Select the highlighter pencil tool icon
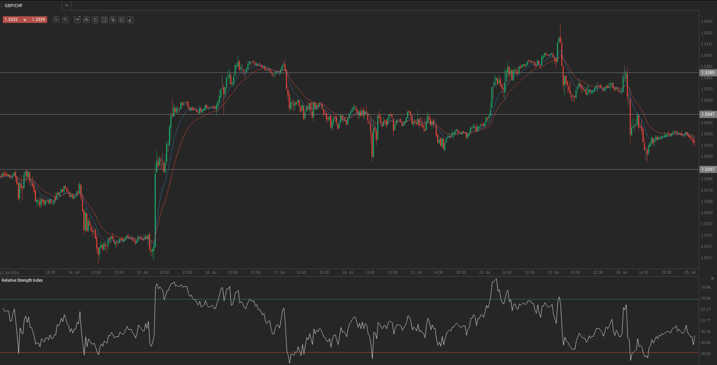The width and height of the screenshot is (717, 365). point(130,20)
